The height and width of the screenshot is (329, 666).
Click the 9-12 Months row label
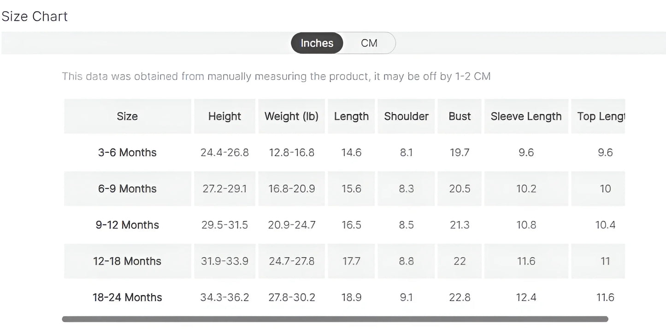pos(127,225)
